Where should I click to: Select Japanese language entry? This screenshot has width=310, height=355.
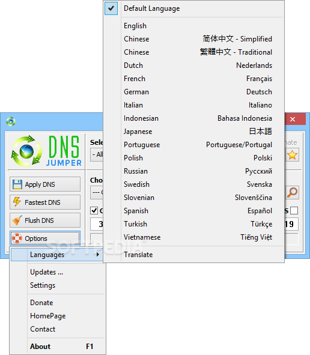click(x=194, y=132)
